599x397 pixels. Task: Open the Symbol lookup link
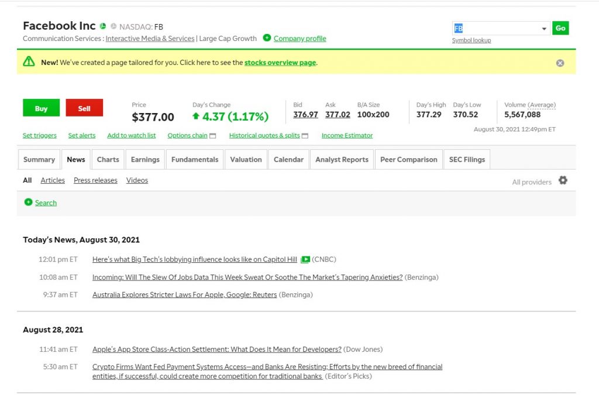click(471, 40)
